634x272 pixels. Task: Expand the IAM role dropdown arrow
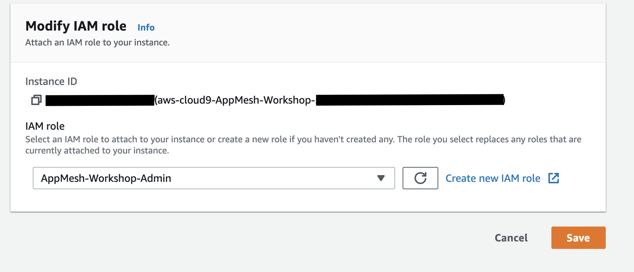coord(381,178)
